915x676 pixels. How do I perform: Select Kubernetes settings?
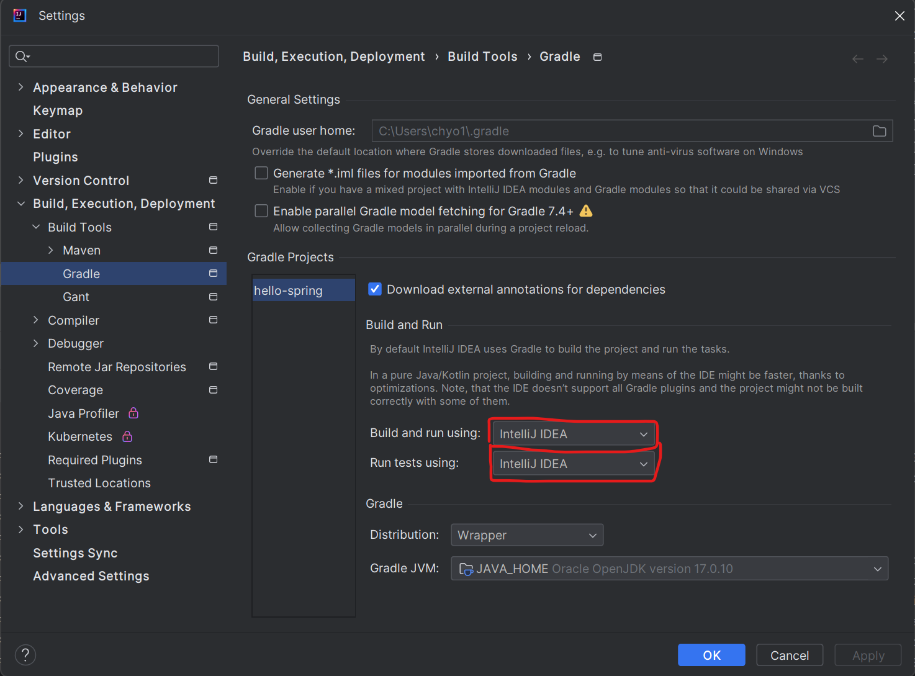tap(80, 436)
